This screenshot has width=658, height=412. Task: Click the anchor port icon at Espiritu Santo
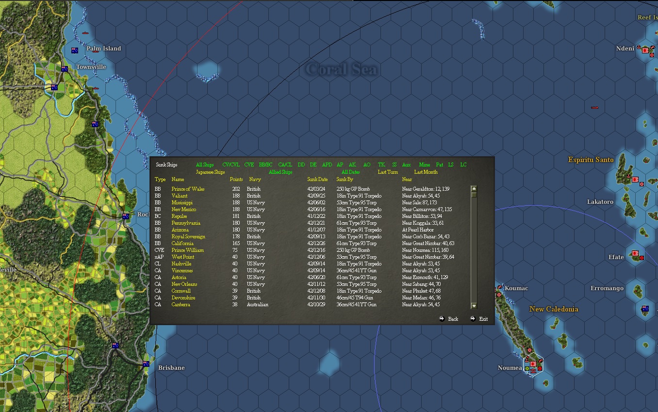pos(628,176)
